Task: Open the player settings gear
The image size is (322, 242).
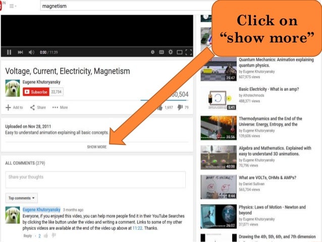Action: pyautogui.click(x=171, y=52)
